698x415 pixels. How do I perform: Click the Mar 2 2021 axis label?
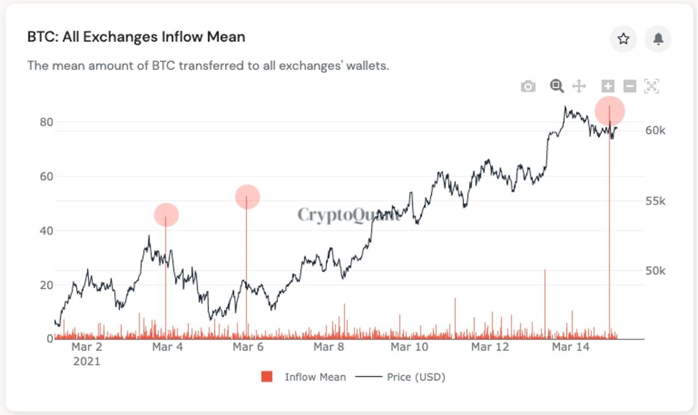pos(86,353)
